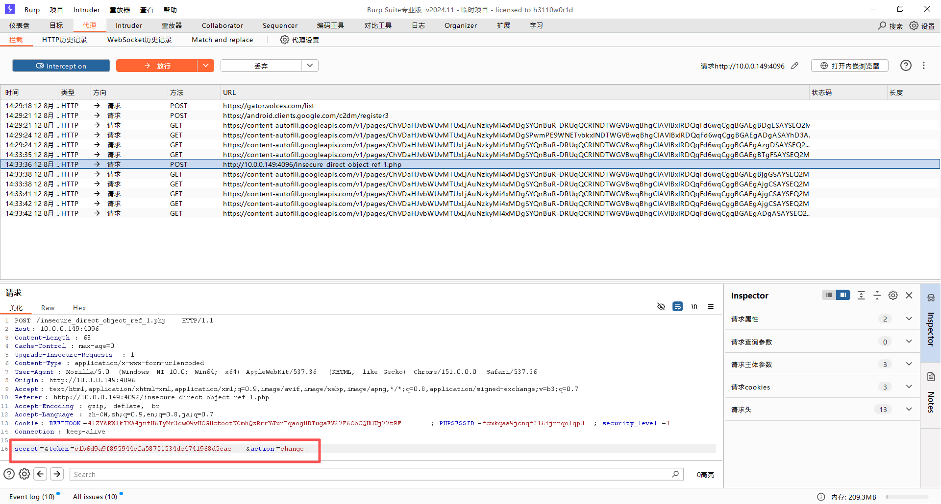
Task: Open Match and replace subtab
Action: (x=223, y=40)
